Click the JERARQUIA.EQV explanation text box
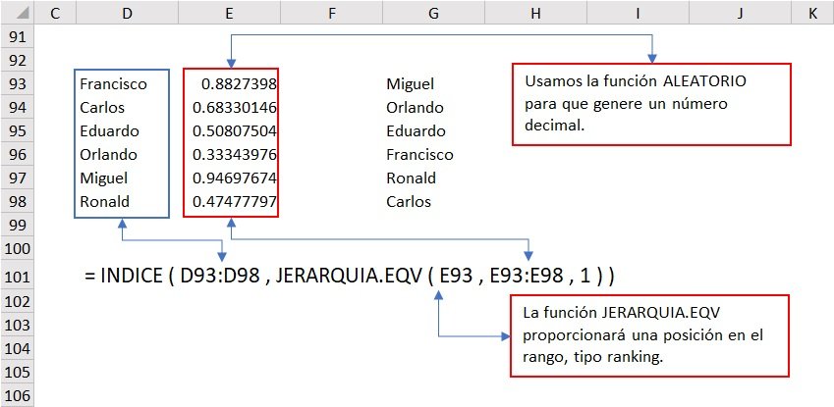This screenshot has width=834, height=407. coord(649,334)
